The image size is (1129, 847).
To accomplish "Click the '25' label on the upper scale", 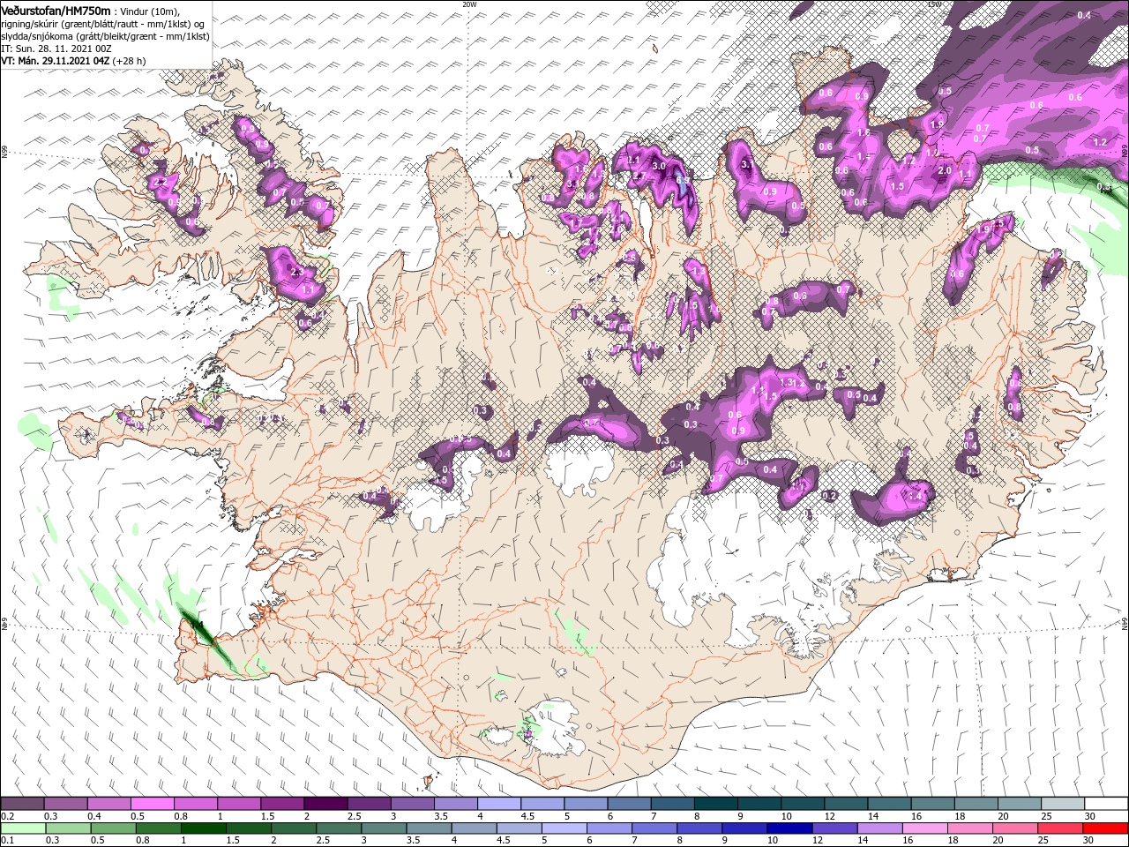I will (x=1047, y=816).
